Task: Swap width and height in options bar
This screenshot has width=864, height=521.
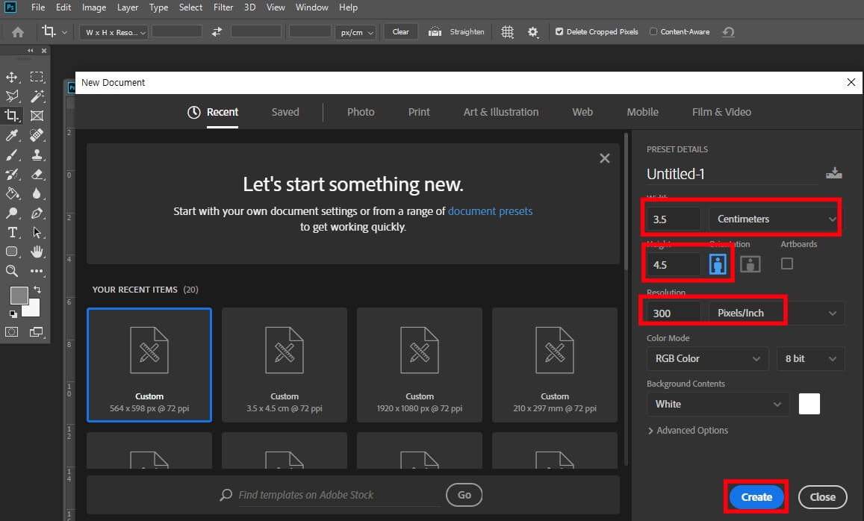Action: [217, 32]
